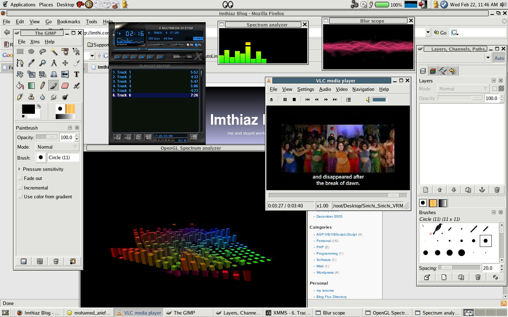Open the December 2005 archive link
This screenshot has width=508, height=317.
[x=329, y=217]
